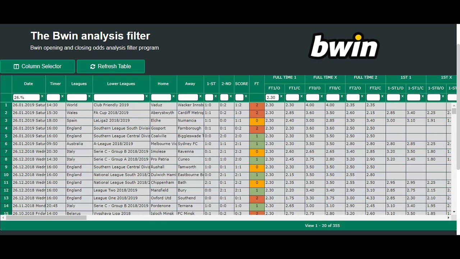Click x next to Home filter box
Image resolution: width=460 pixels, height=259 pixels.
coord(173,96)
